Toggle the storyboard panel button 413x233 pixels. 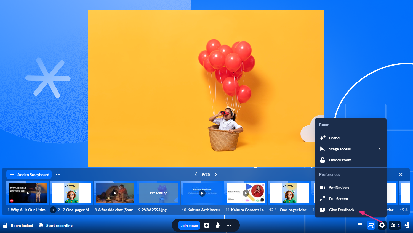click(x=371, y=226)
